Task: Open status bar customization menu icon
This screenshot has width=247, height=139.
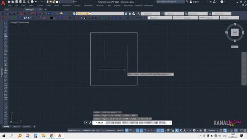Action: pos(245,131)
